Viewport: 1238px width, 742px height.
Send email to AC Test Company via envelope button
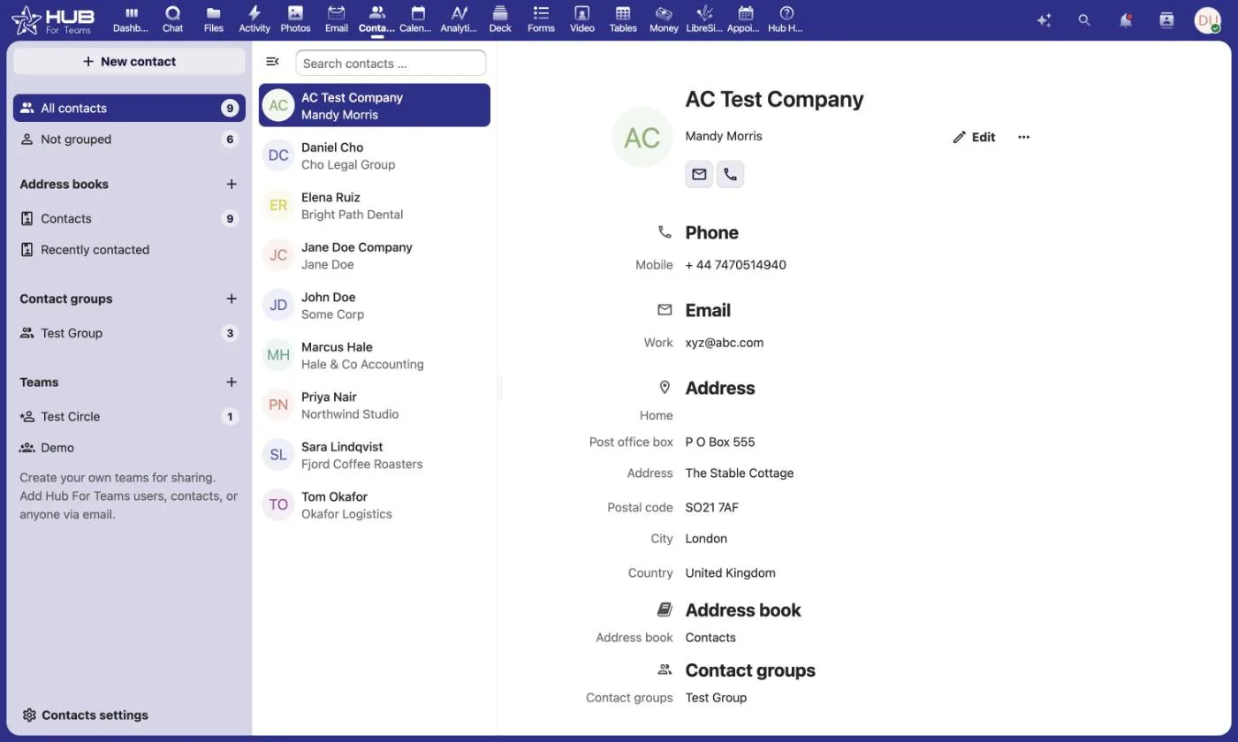(699, 174)
